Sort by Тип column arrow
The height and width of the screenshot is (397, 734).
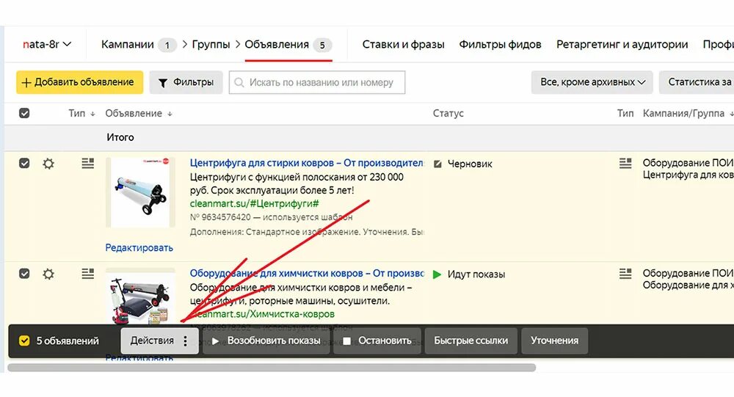92,114
